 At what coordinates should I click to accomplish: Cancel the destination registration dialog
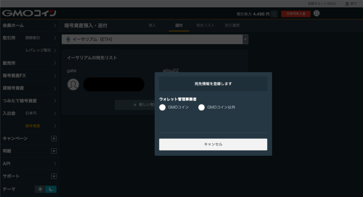tap(213, 144)
